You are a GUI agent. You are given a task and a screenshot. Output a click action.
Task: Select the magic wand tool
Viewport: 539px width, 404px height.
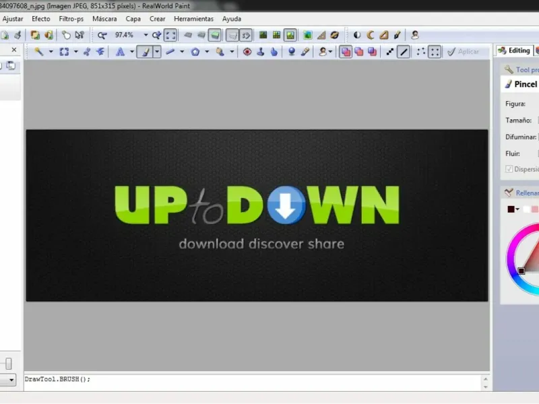[x=39, y=52]
